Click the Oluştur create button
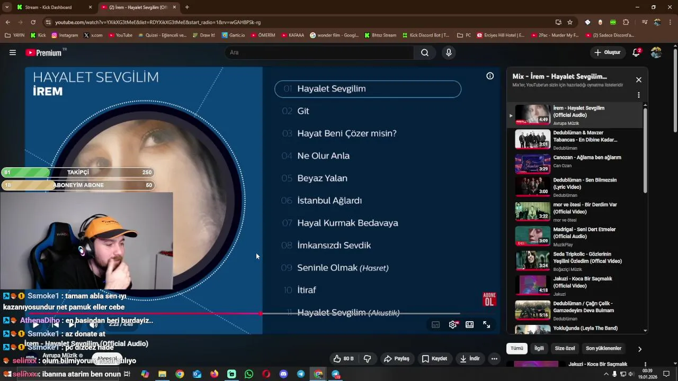 (x=607, y=52)
